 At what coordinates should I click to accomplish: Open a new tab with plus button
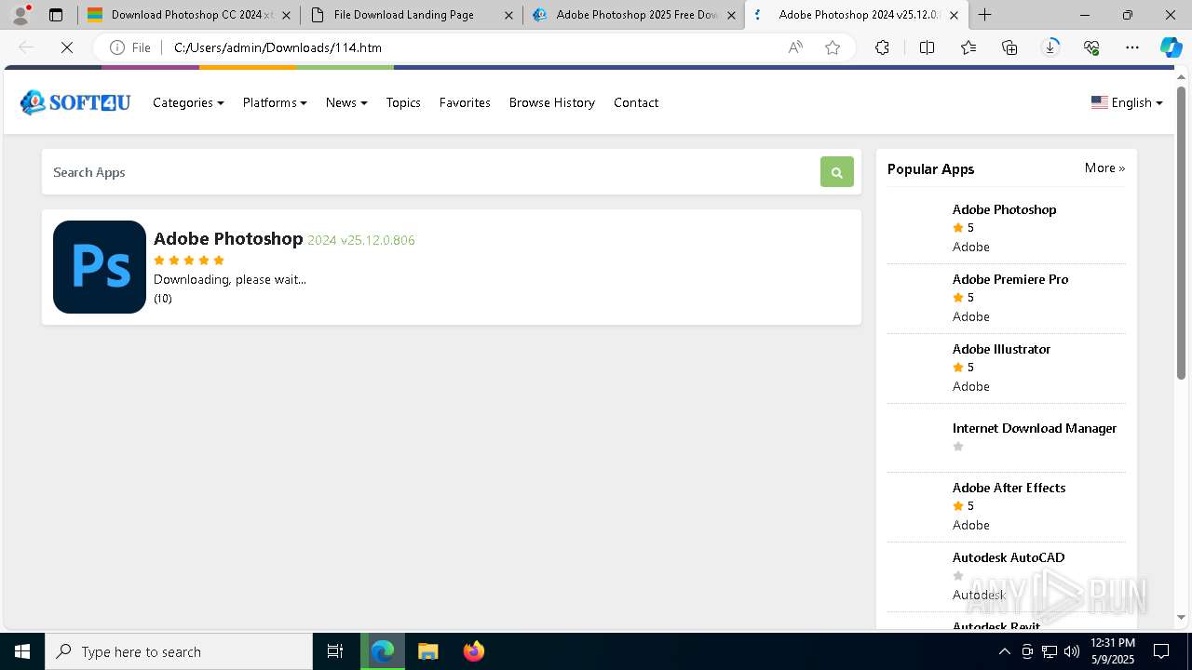point(984,15)
